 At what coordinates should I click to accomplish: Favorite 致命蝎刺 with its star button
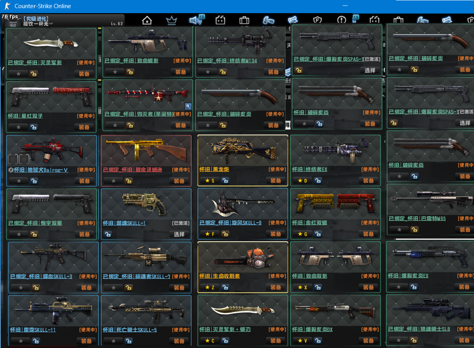(115, 72)
